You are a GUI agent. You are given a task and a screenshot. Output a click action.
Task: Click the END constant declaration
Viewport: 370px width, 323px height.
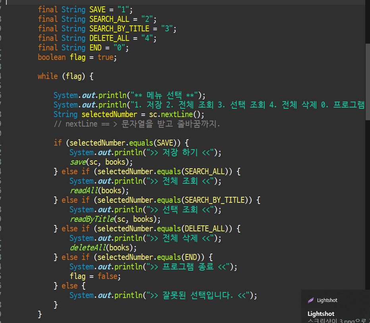[x=83, y=48]
